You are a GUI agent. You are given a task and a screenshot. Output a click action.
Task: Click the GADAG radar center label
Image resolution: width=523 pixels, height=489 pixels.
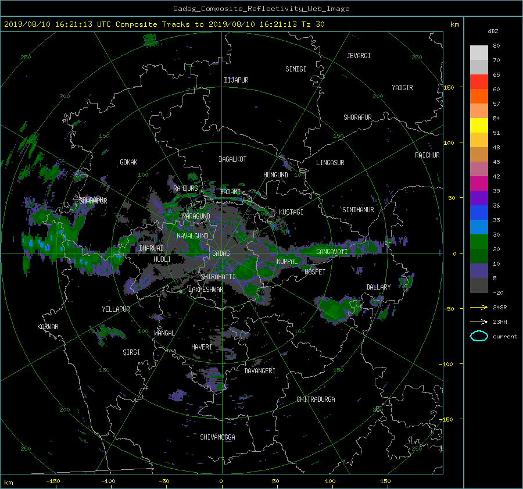pos(221,254)
